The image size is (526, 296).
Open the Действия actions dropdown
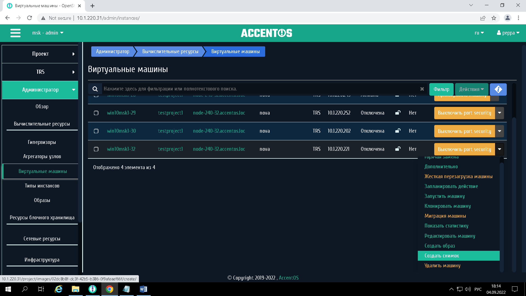click(471, 89)
